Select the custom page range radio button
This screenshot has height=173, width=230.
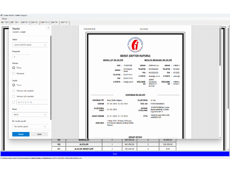click(x=13, y=102)
